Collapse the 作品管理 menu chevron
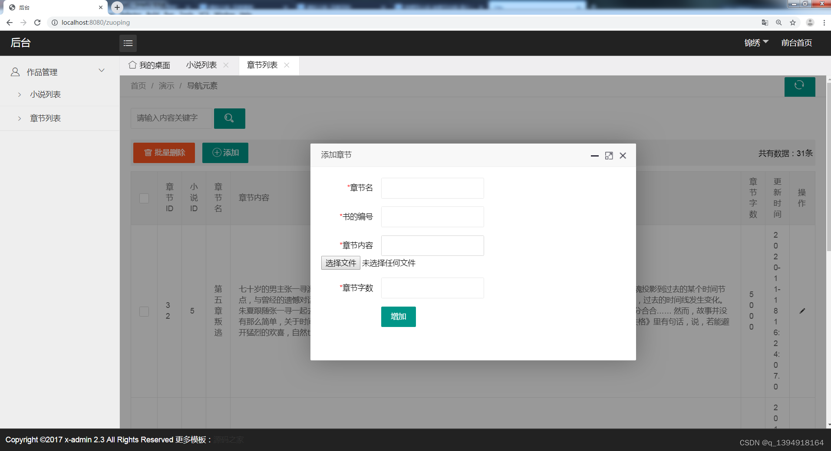 point(102,71)
